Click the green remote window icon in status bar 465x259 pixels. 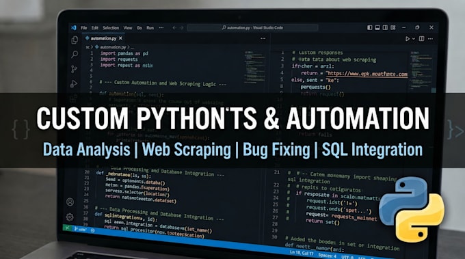(x=67, y=228)
